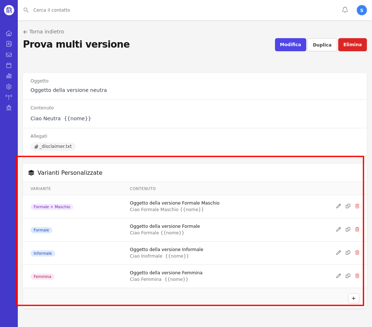
Task: Open the broadcast antenna sidebar icon
Action: click(x=9, y=97)
